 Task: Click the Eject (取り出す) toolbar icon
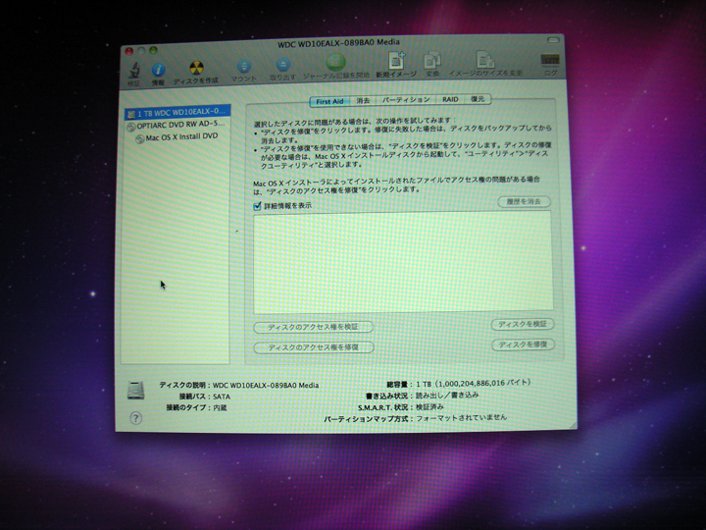pyautogui.click(x=282, y=65)
